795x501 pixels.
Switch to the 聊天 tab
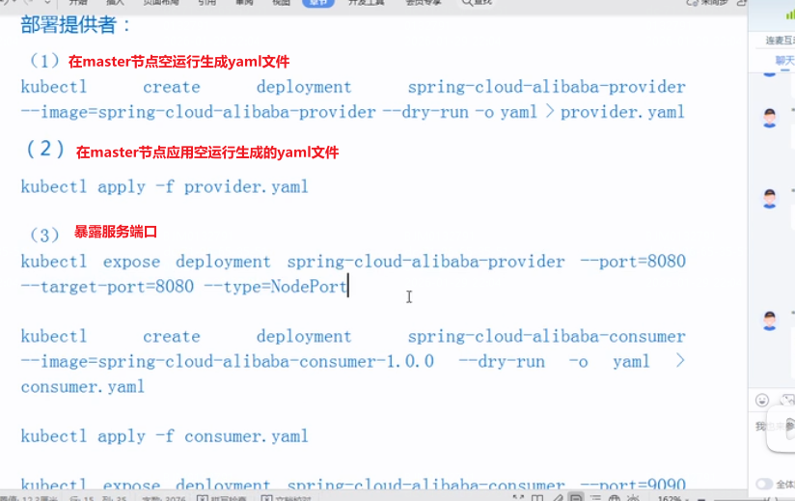pos(784,61)
